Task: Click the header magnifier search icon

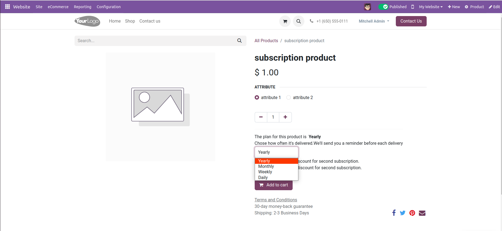Action: [299, 21]
